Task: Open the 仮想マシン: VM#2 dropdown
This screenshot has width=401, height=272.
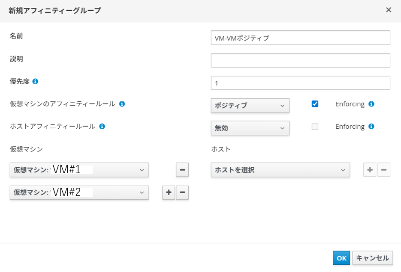Action: [79, 192]
